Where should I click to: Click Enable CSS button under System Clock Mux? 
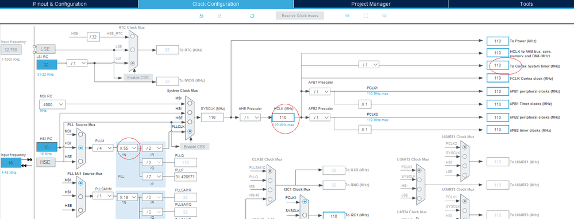point(195,146)
